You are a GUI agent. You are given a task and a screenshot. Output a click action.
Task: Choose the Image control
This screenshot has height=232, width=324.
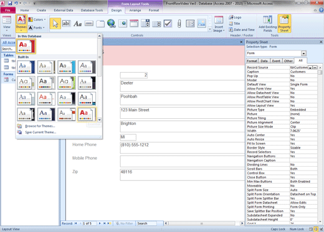pos(201,24)
